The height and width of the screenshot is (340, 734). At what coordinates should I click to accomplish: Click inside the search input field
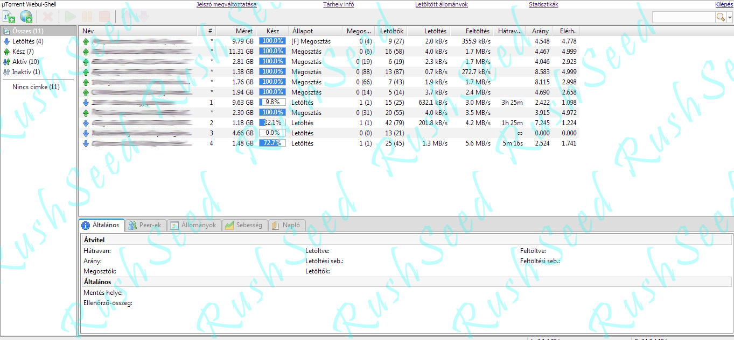(x=683, y=18)
